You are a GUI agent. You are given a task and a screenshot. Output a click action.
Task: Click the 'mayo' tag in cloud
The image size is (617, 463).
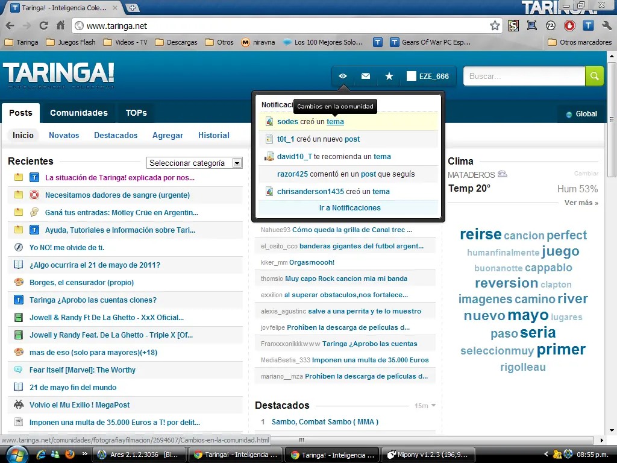528,315
